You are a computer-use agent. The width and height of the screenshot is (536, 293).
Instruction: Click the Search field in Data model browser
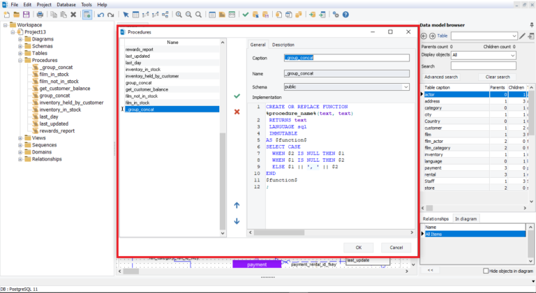(x=483, y=66)
